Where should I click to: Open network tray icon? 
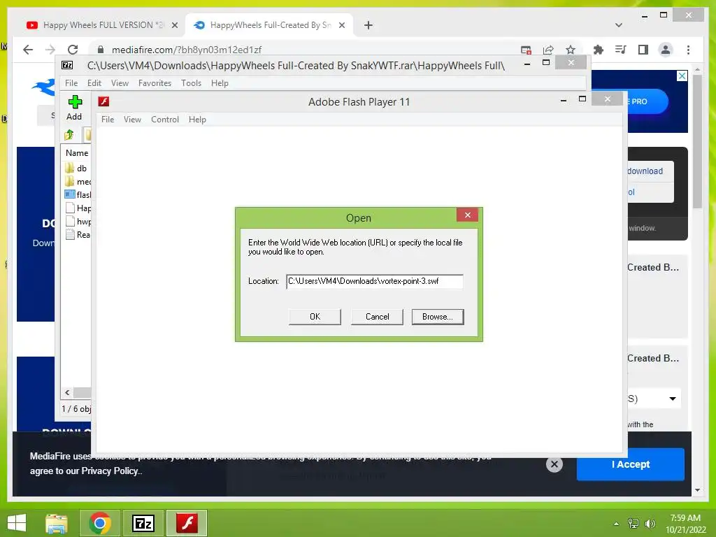[x=633, y=524]
